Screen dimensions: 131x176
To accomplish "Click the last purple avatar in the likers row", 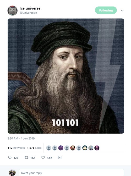I will pos(97,148).
